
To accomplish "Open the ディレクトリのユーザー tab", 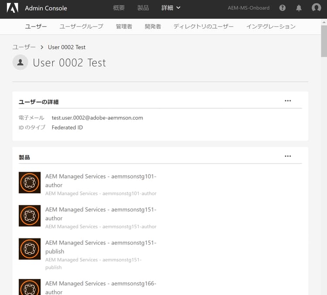I will coord(204,27).
